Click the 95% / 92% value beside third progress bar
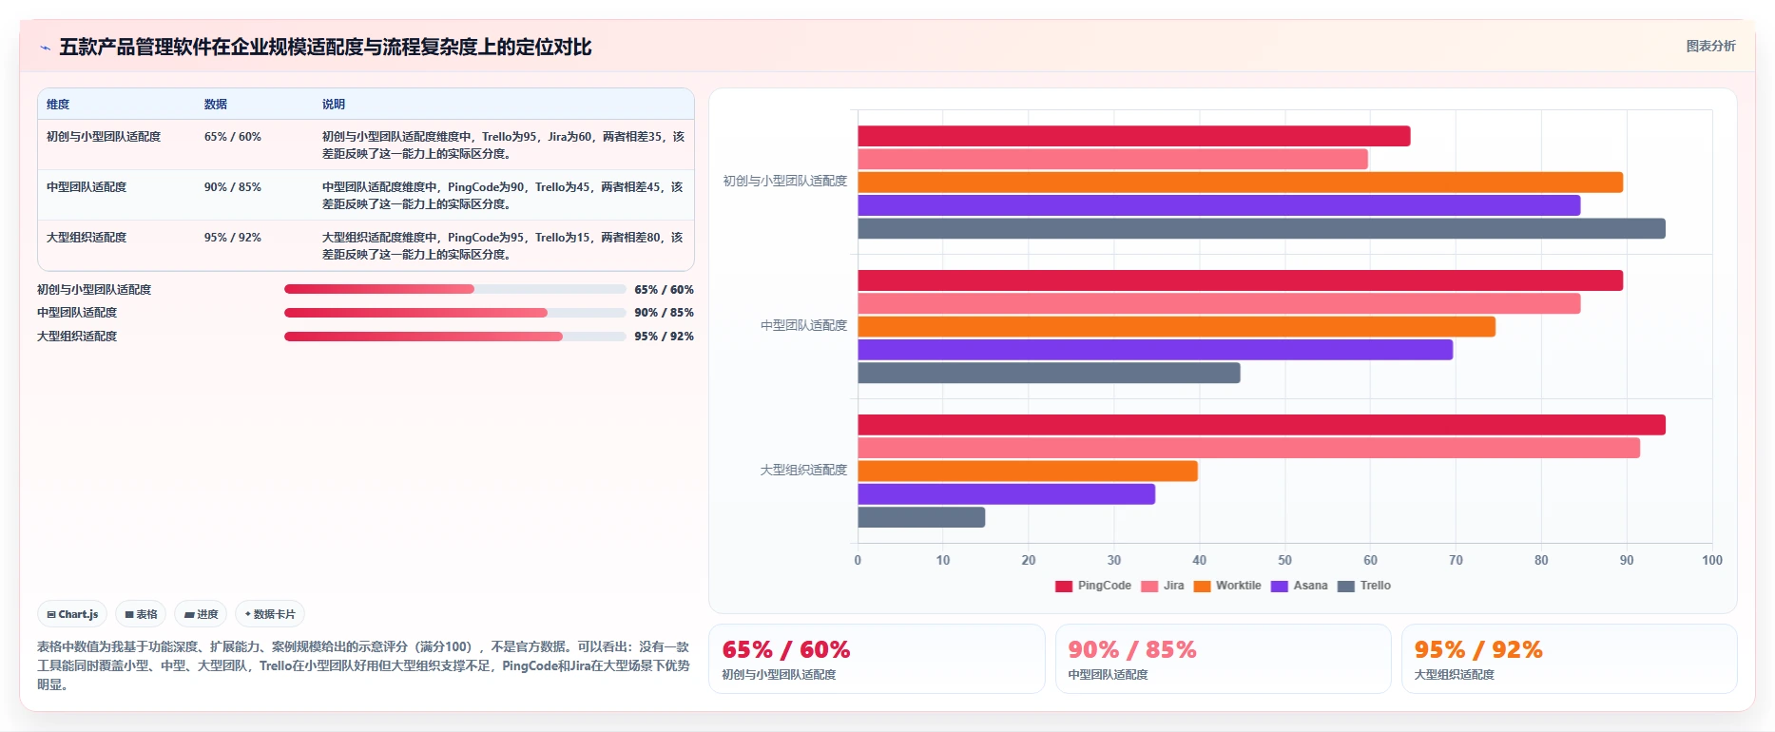This screenshot has width=1775, height=732. 664,337
